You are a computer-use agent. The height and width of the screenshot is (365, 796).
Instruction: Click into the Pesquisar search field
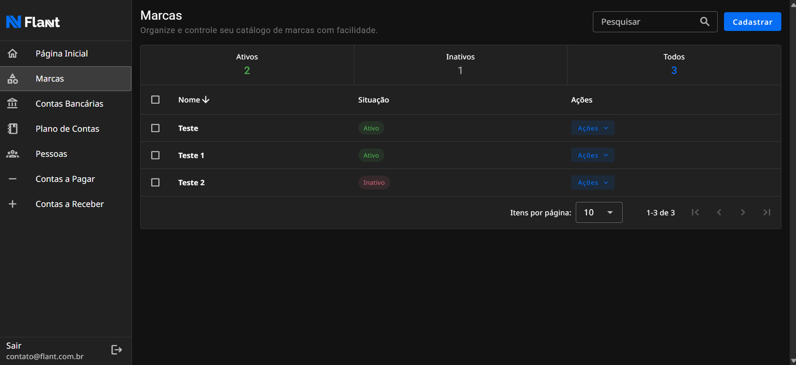pyautogui.click(x=646, y=22)
